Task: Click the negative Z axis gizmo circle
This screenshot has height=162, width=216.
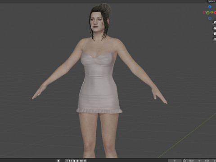Action: [x=210, y=18]
